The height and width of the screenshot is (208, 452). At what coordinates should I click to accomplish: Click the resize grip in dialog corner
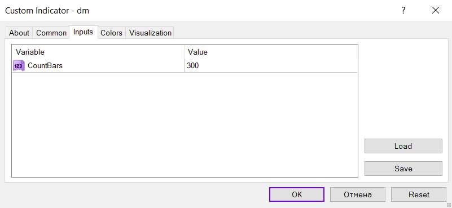coord(448,205)
